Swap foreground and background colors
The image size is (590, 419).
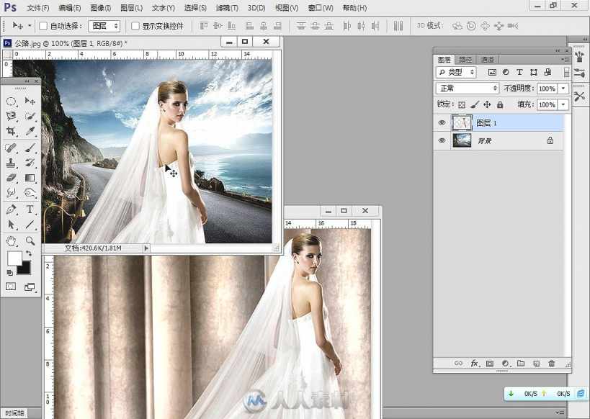click(29, 253)
